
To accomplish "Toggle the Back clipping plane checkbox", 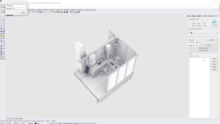I will click(x=192, y=23).
